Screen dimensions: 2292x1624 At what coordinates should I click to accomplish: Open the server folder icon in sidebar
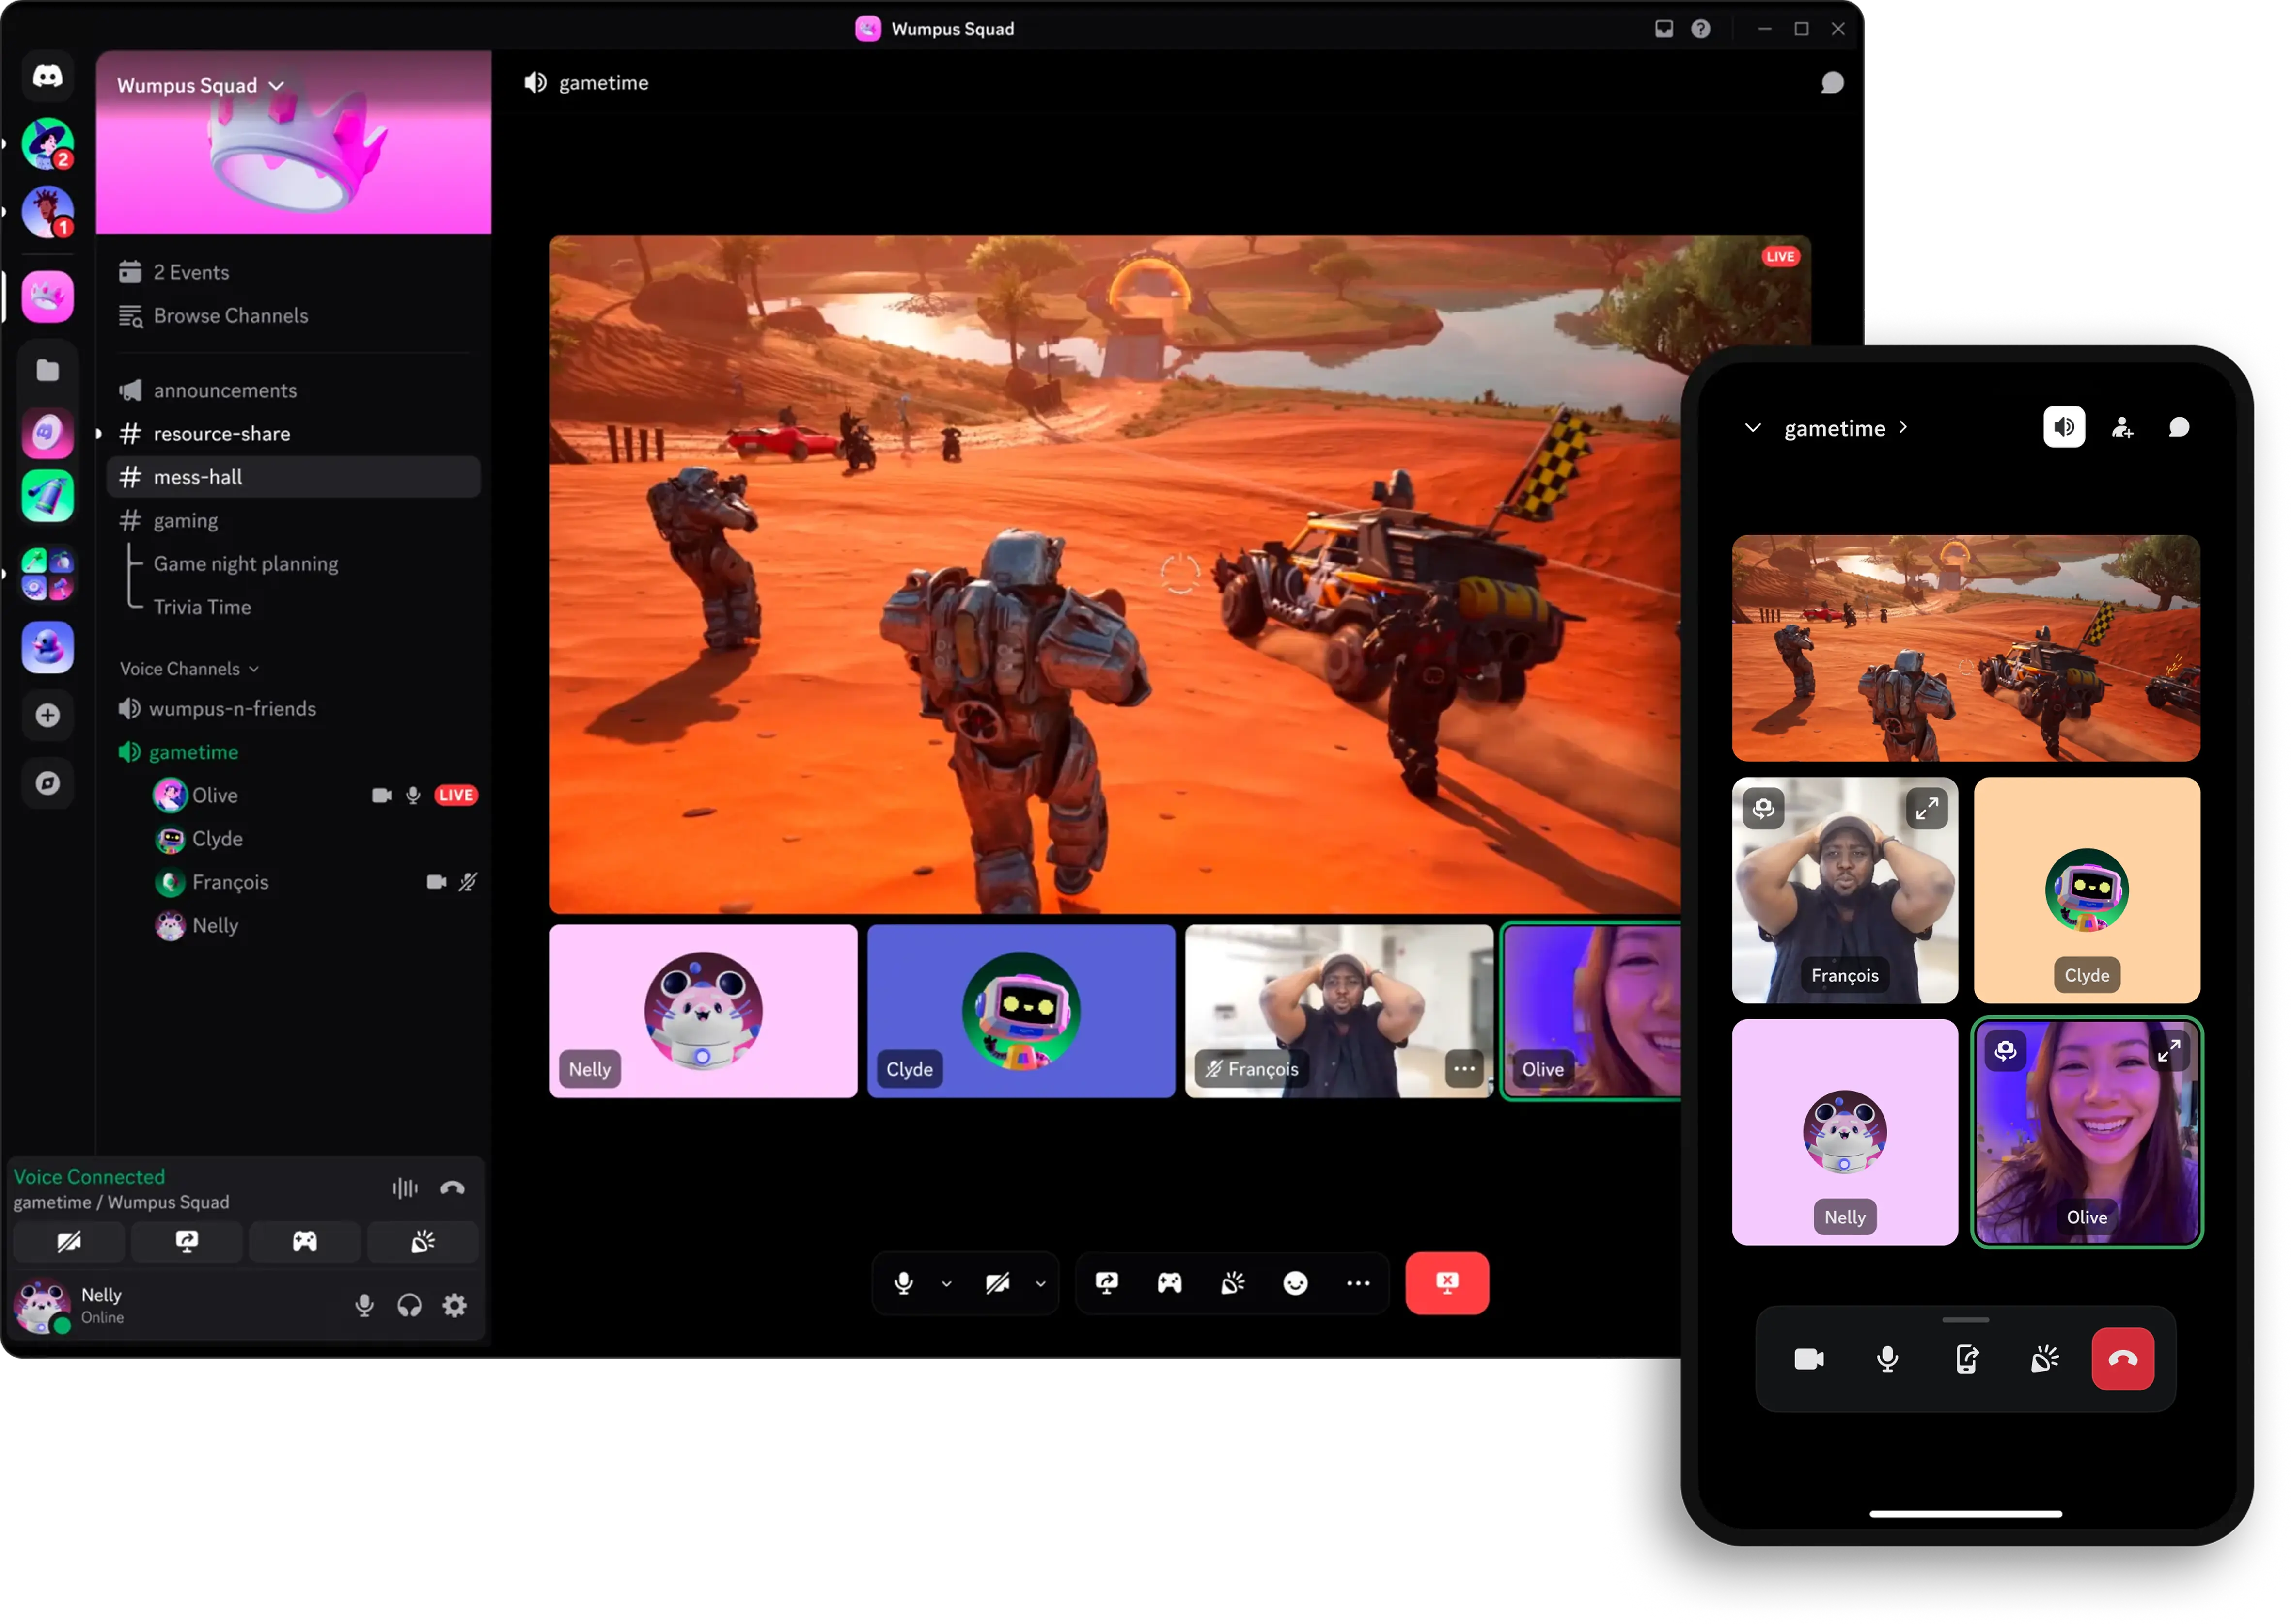tap(47, 371)
